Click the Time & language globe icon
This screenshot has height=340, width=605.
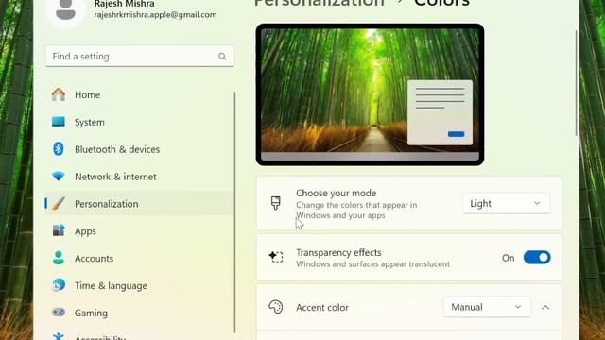tap(59, 285)
